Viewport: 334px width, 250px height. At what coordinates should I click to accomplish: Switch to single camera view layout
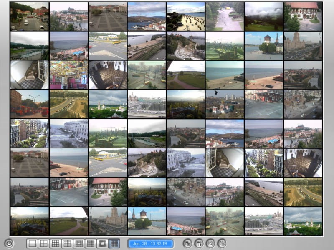click(32, 243)
